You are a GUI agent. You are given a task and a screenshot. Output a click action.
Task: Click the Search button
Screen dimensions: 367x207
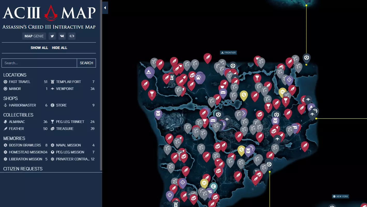[x=86, y=63]
